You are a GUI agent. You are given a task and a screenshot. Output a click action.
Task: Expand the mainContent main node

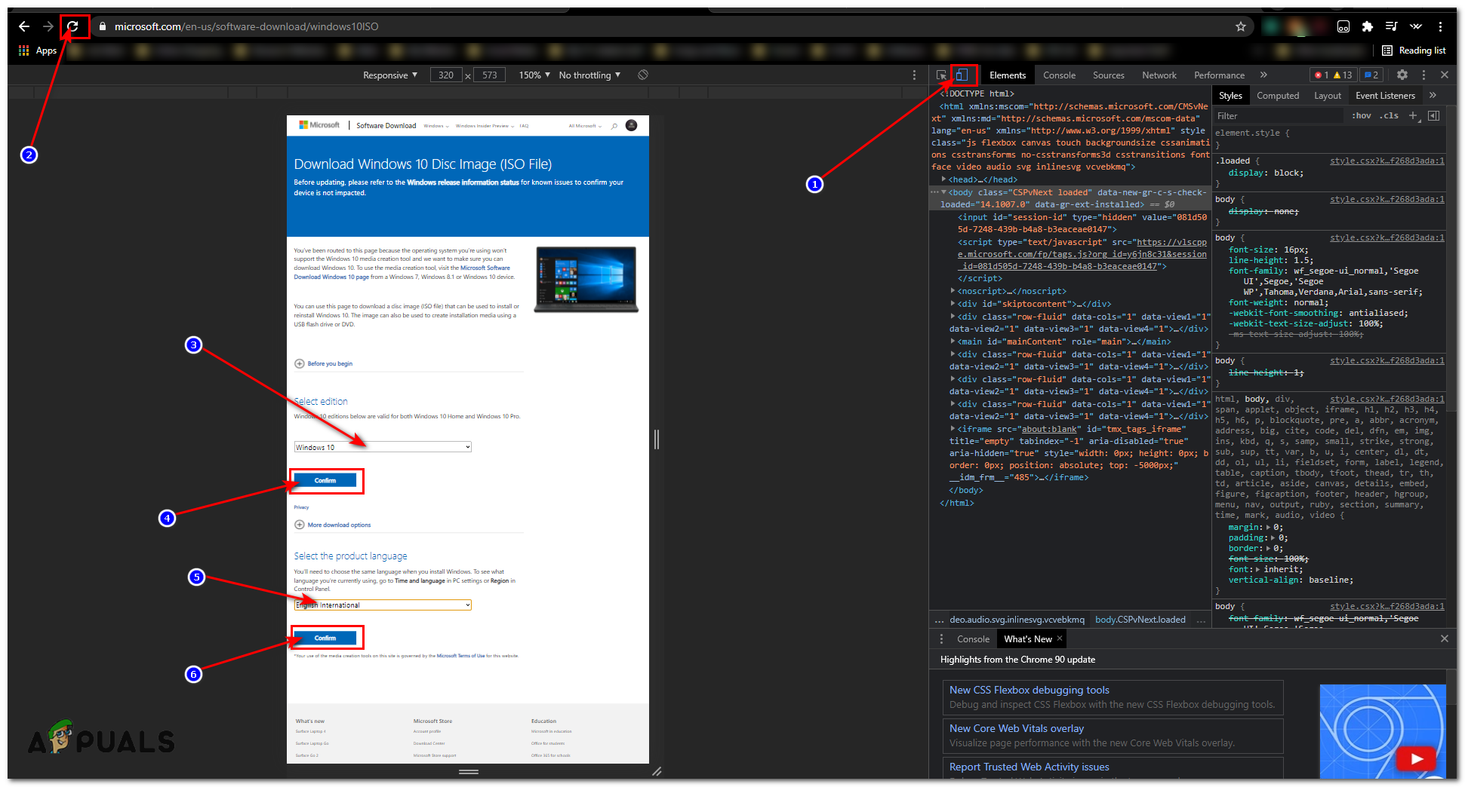[x=953, y=341]
